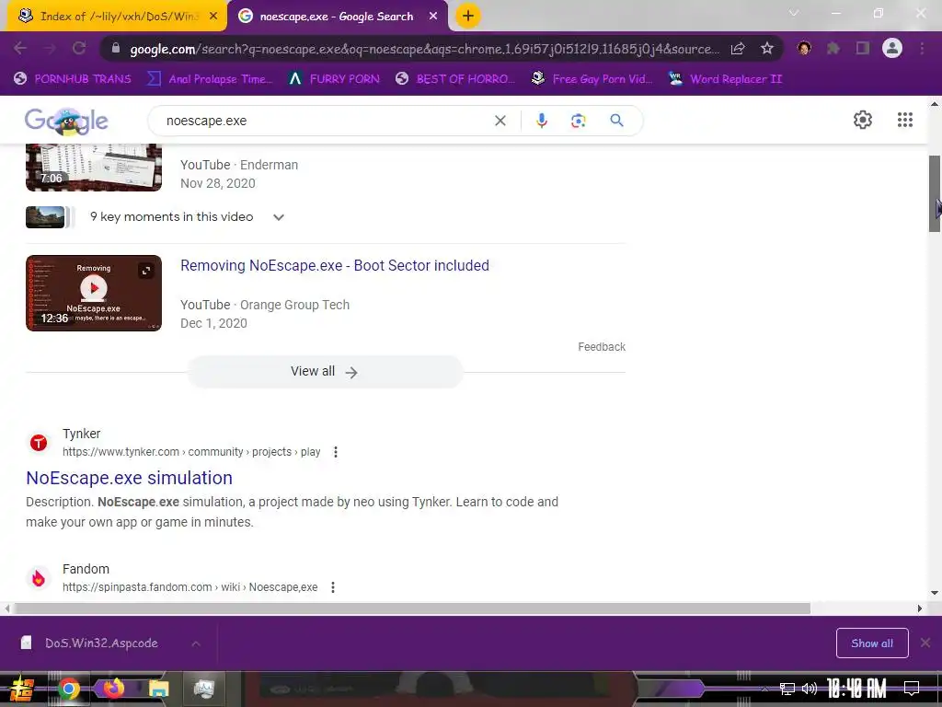Click the vertical page scrollbar thumb
Viewport: 942px width, 707px height.
click(x=935, y=193)
